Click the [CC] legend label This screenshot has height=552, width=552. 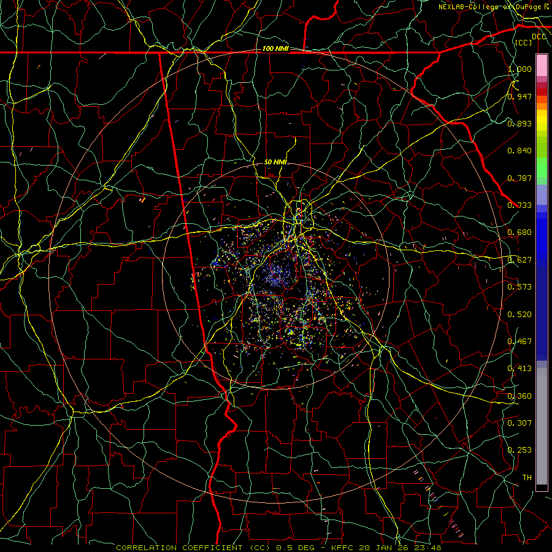click(524, 42)
